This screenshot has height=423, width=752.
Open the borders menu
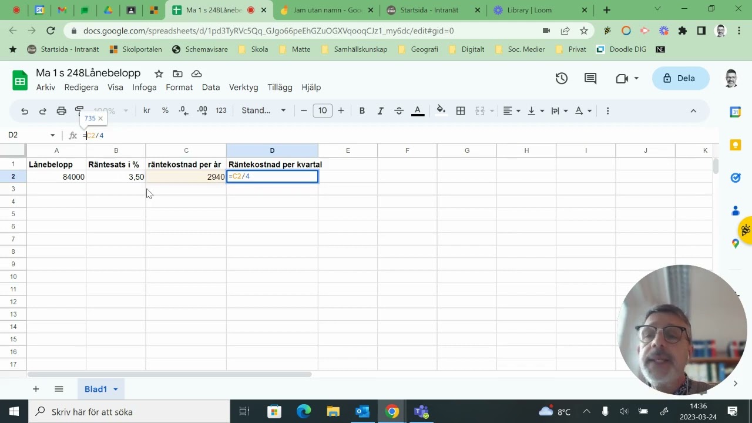(461, 110)
